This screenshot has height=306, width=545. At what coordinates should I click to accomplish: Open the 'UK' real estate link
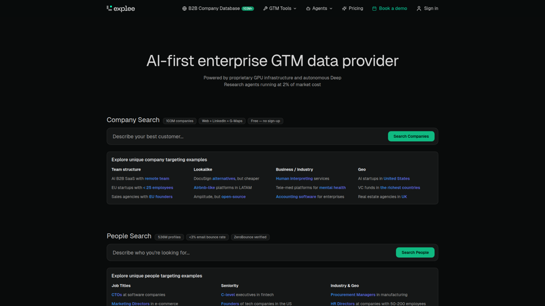404,197
